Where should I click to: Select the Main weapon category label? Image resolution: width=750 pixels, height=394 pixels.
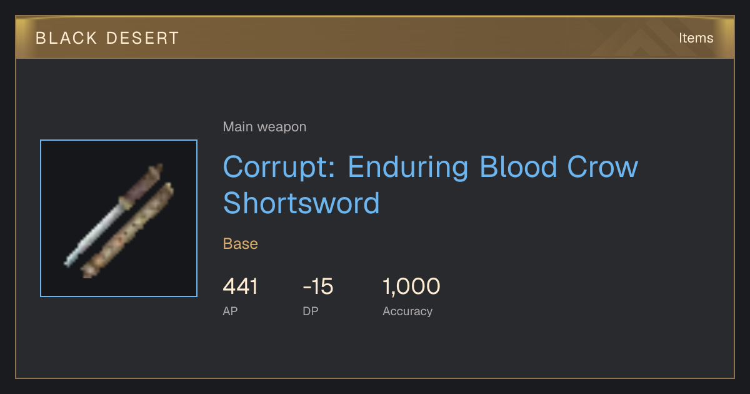point(264,127)
